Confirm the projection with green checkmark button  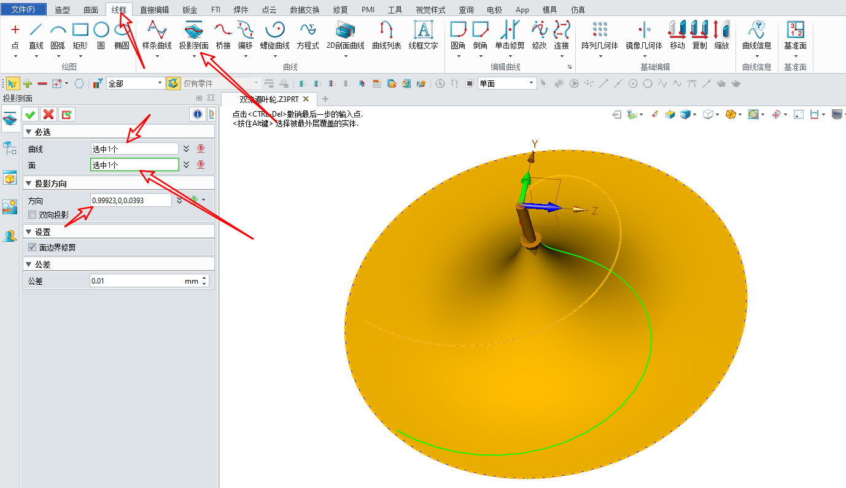click(x=29, y=114)
